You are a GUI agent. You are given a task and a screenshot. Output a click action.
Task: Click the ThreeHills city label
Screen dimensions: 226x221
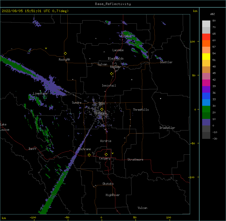pyautogui.click(x=141, y=110)
